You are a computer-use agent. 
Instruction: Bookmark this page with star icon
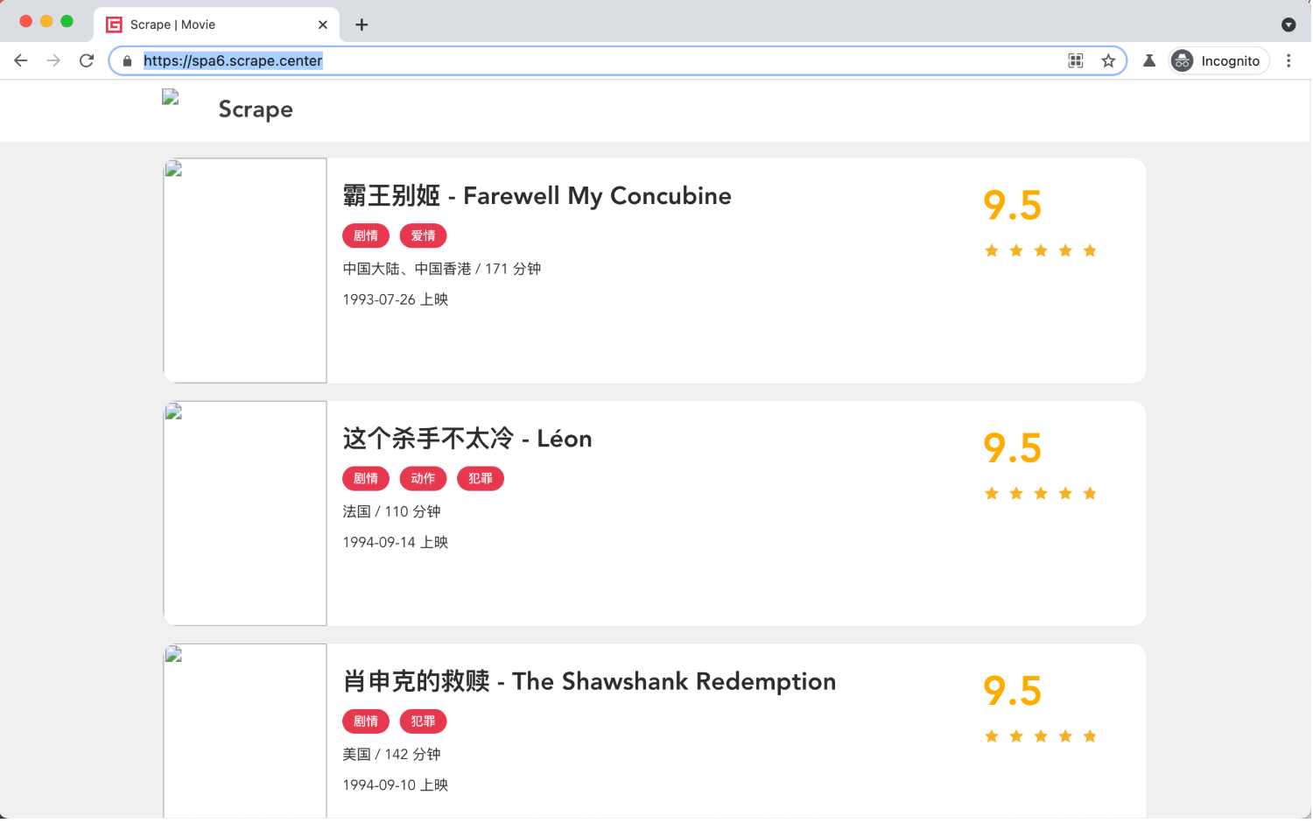(x=1108, y=60)
